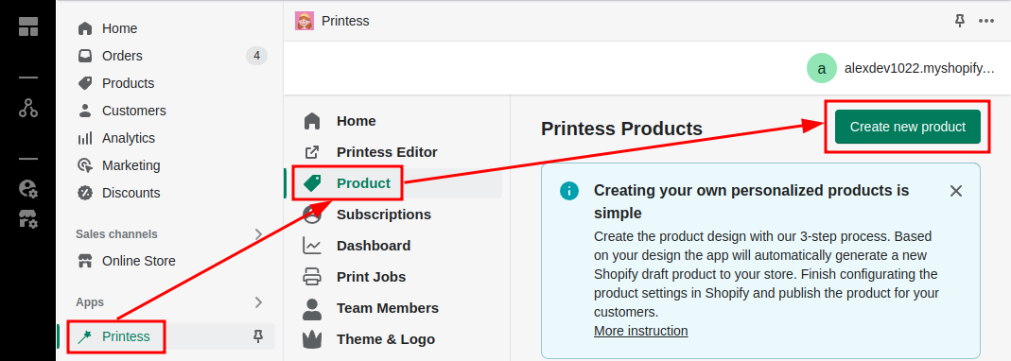The height and width of the screenshot is (361, 1011).
Task: Click the Printess avatar logo in app header
Action: pos(305,21)
